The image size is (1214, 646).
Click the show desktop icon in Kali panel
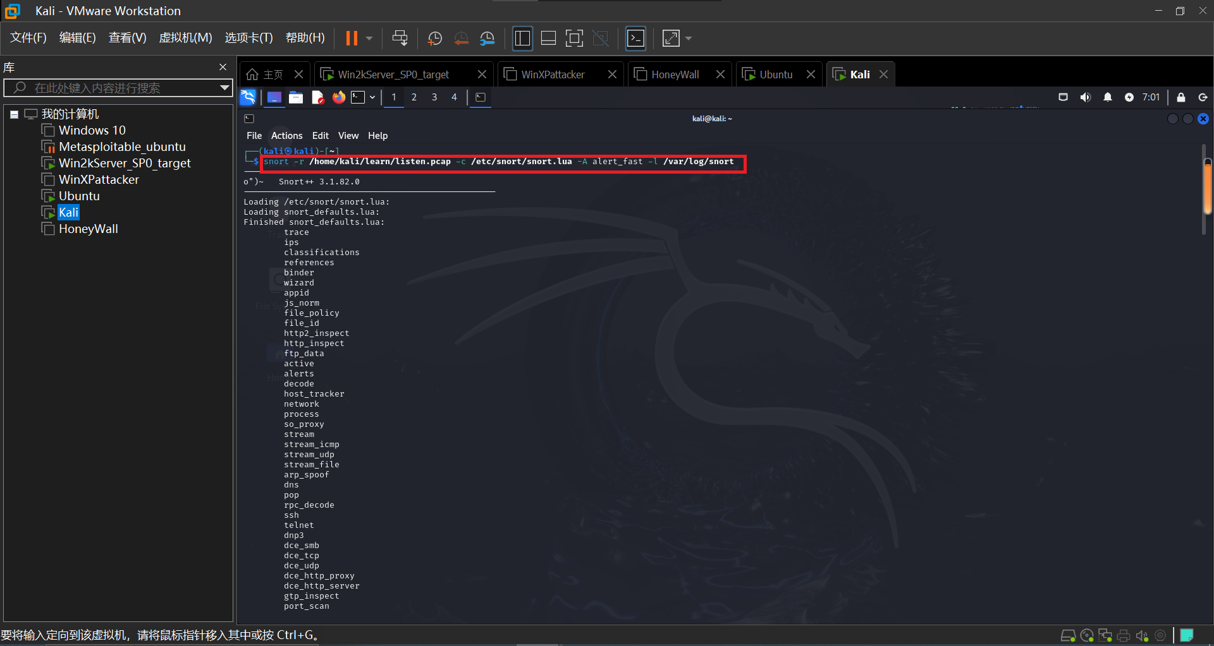pyautogui.click(x=274, y=97)
